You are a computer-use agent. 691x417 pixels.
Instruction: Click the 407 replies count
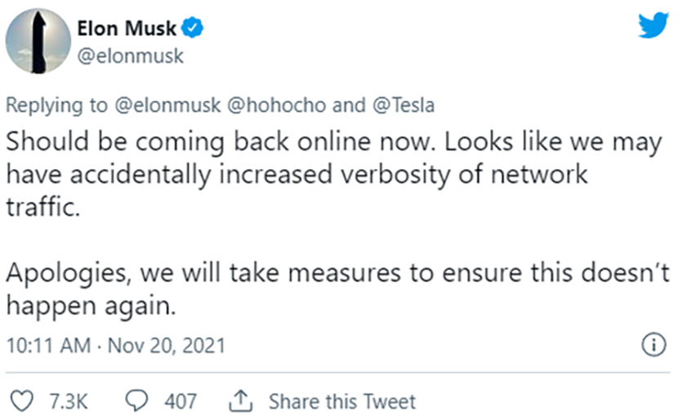181,401
